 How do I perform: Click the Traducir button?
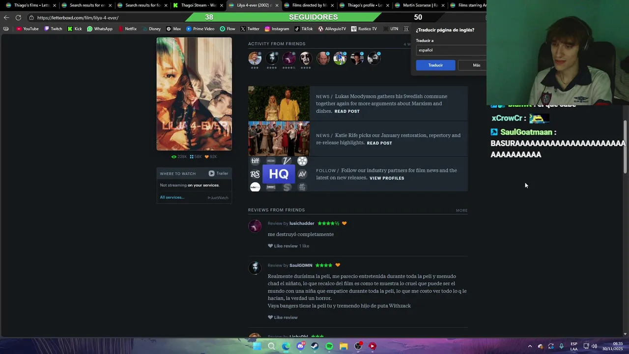pyautogui.click(x=435, y=65)
